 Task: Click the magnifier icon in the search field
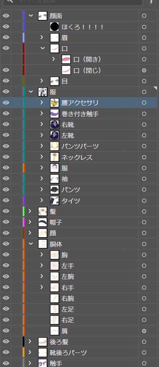[x=10, y=1]
